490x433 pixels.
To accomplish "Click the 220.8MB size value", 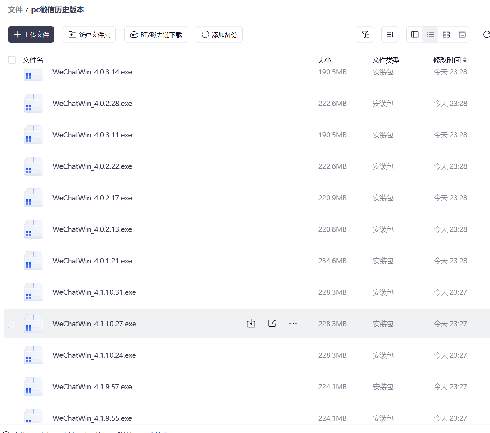I will [x=332, y=229].
